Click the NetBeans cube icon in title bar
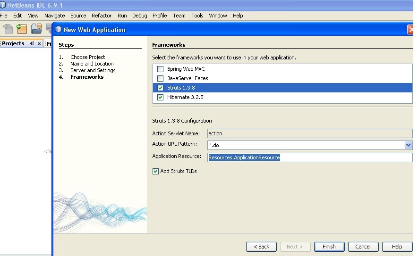 pyautogui.click(x=3, y=5)
